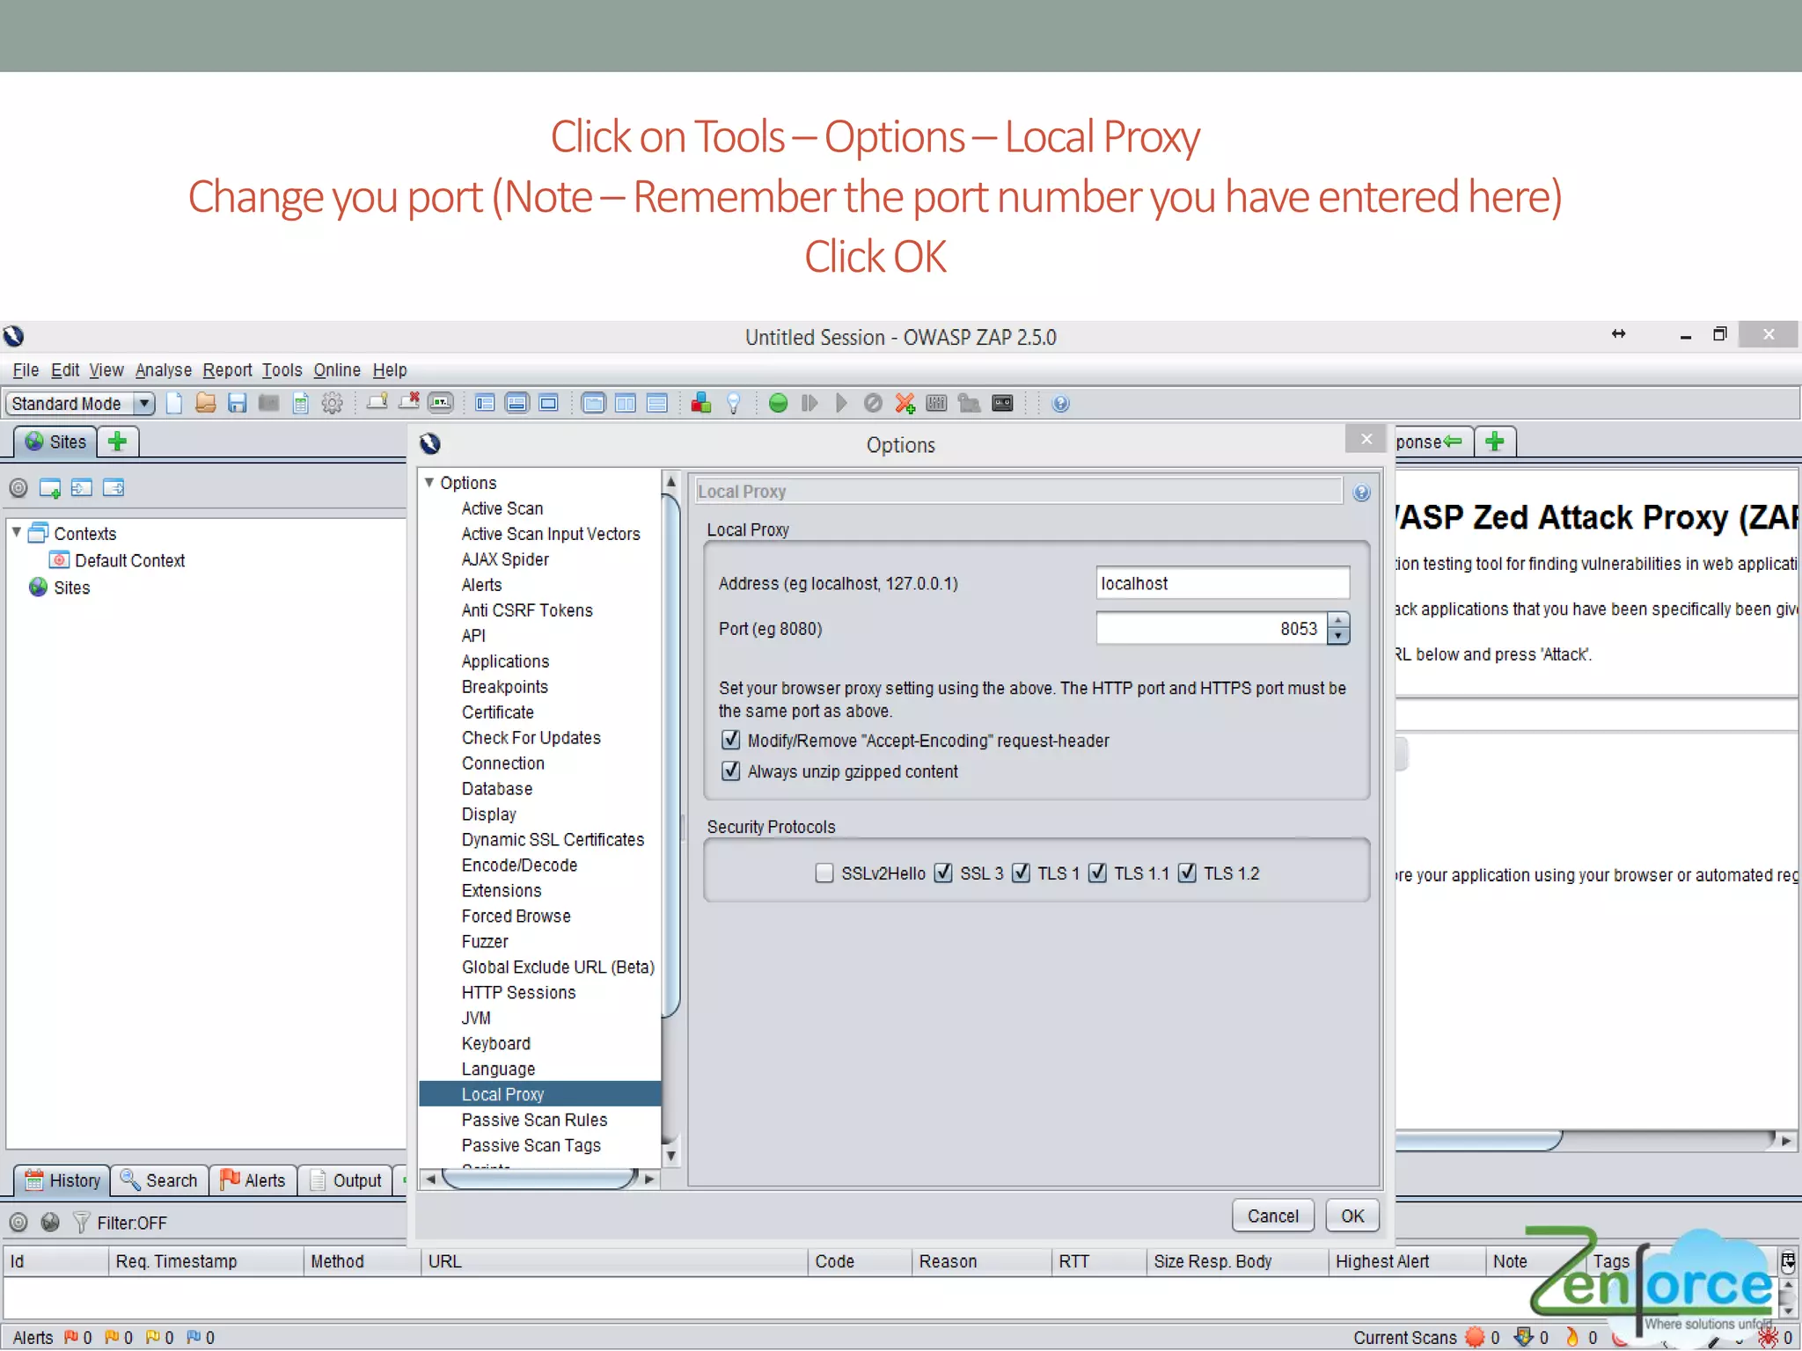Click the blue help icon in main toolbar

tap(1061, 403)
